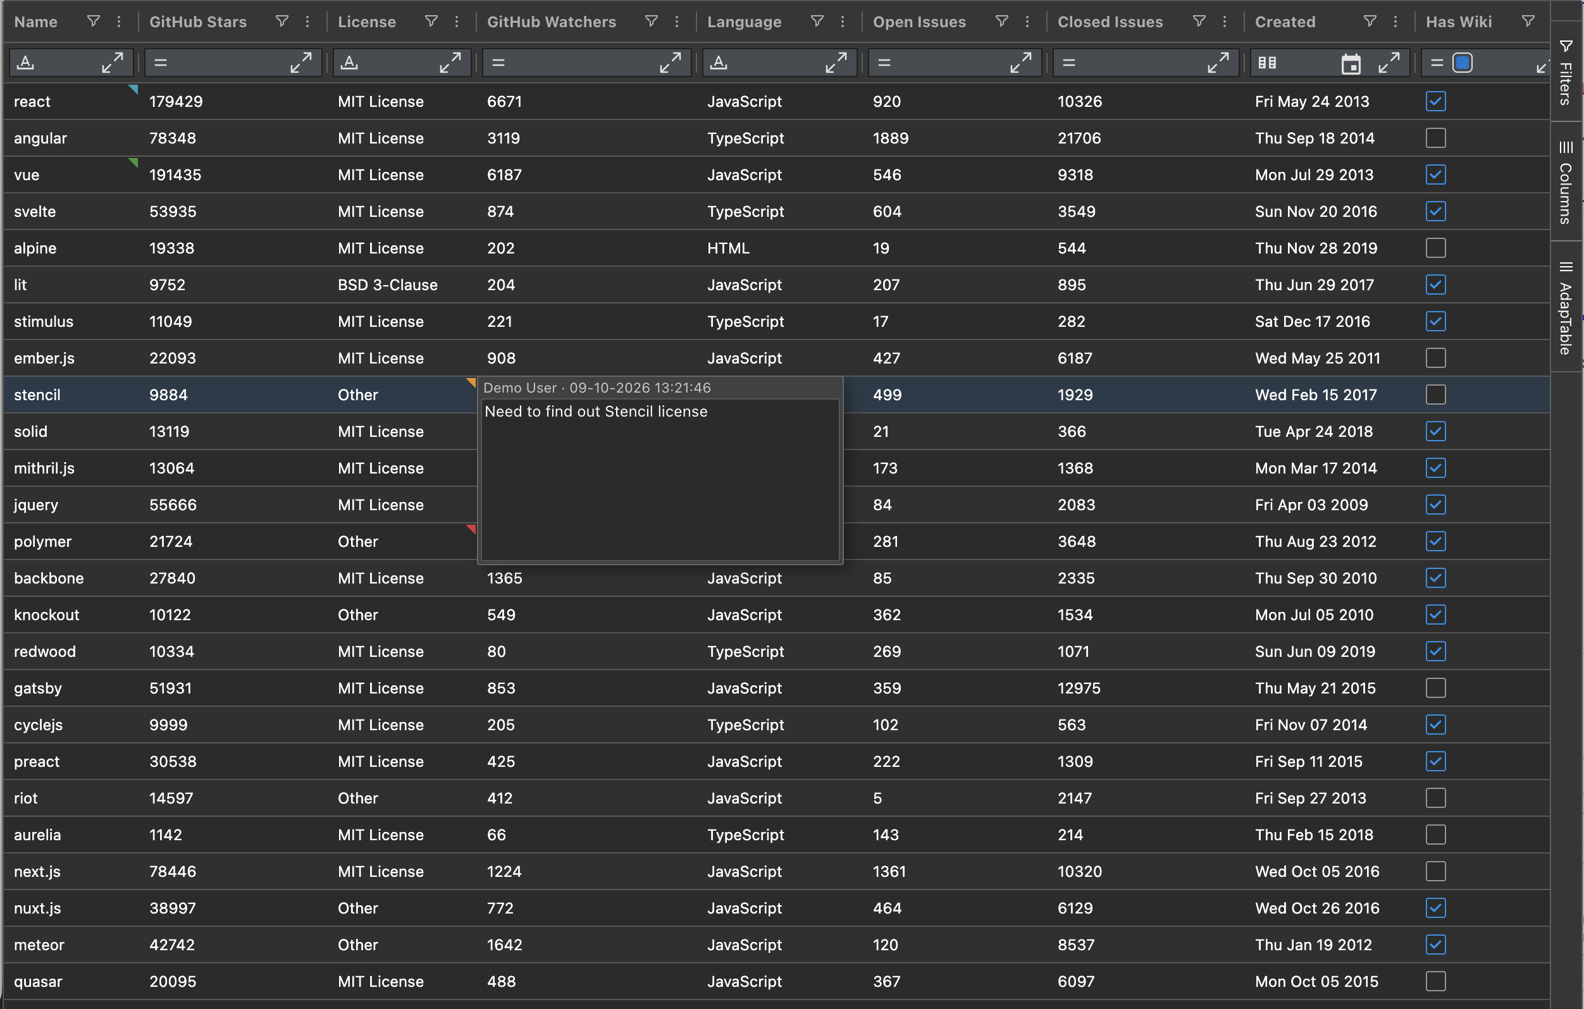This screenshot has height=1009, width=1584.
Task: Open the calendar picker in Created filter
Action: click(1351, 63)
